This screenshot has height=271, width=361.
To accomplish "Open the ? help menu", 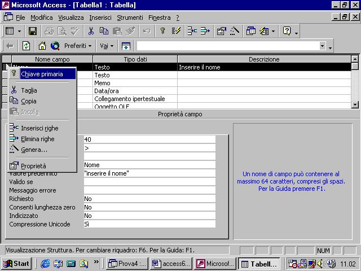I will click(x=178, y=18).
